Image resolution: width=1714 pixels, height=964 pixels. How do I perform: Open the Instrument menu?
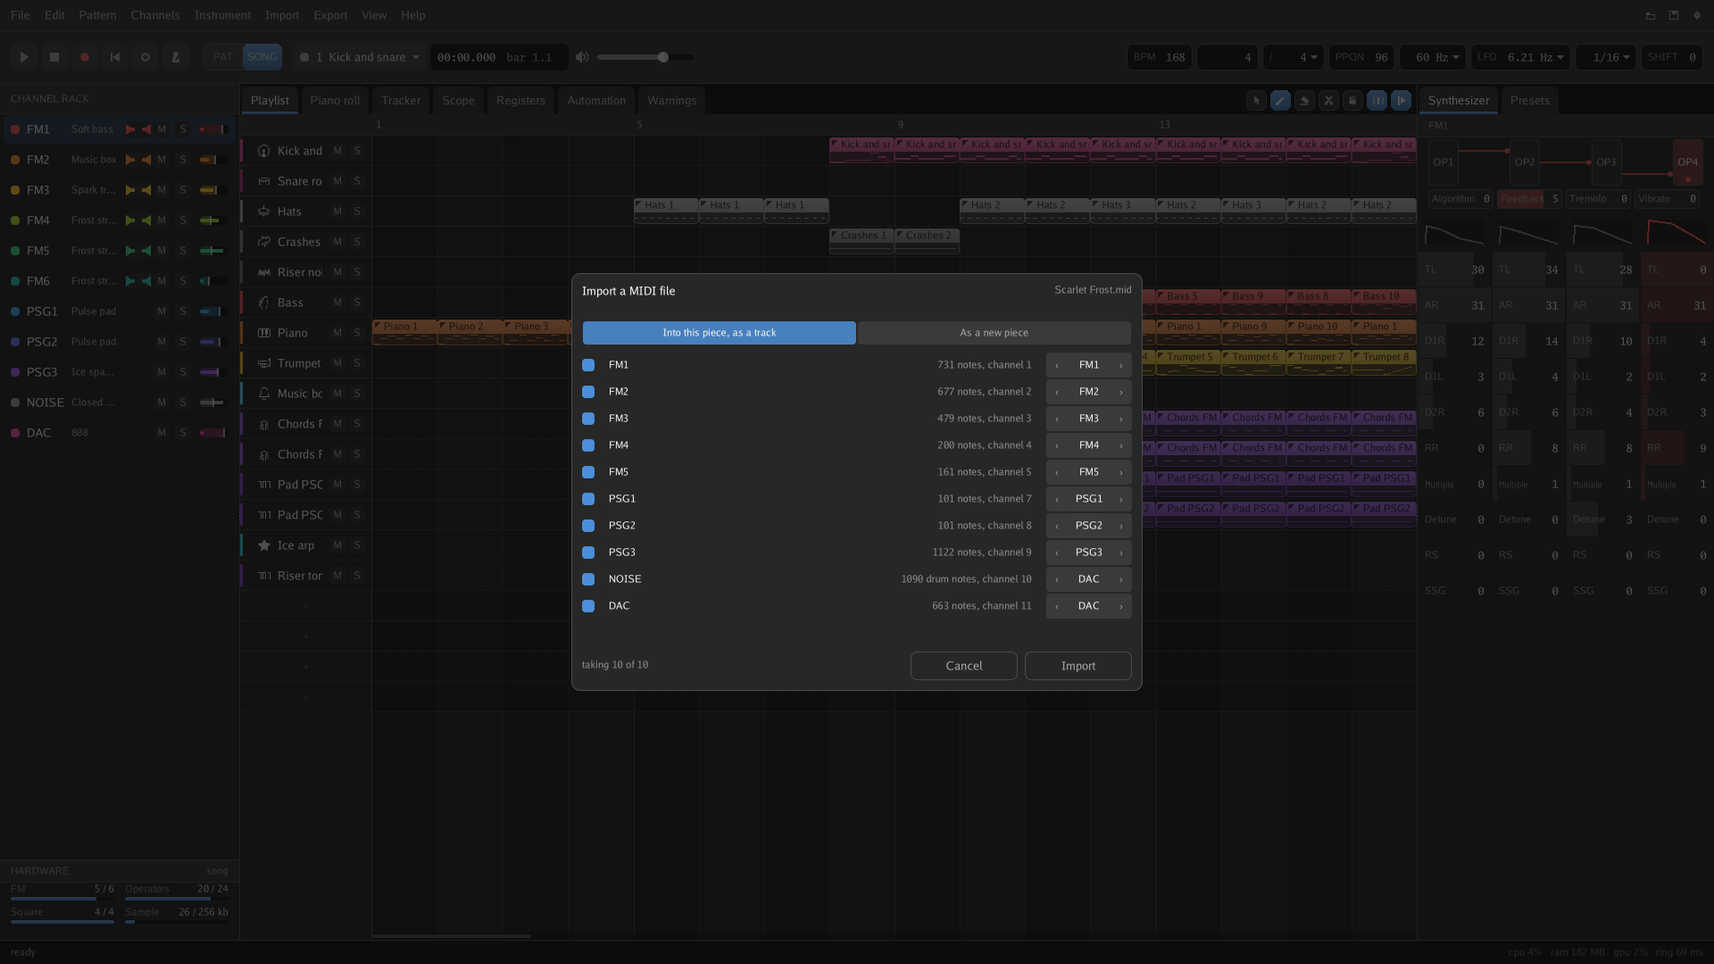pyautogui.click(x=222, y=15)
